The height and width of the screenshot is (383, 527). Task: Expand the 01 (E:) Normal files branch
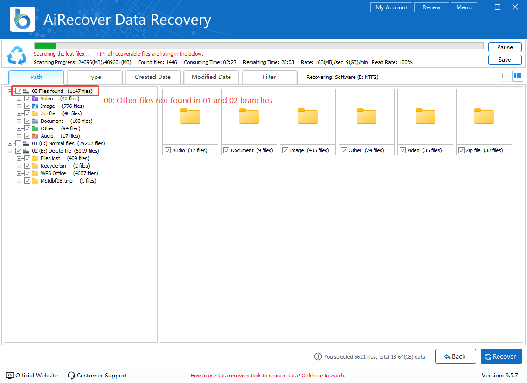pos(10,143)
